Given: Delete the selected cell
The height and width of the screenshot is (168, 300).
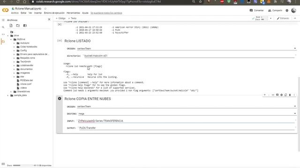Looking at the screenshot, I should 290,95.
